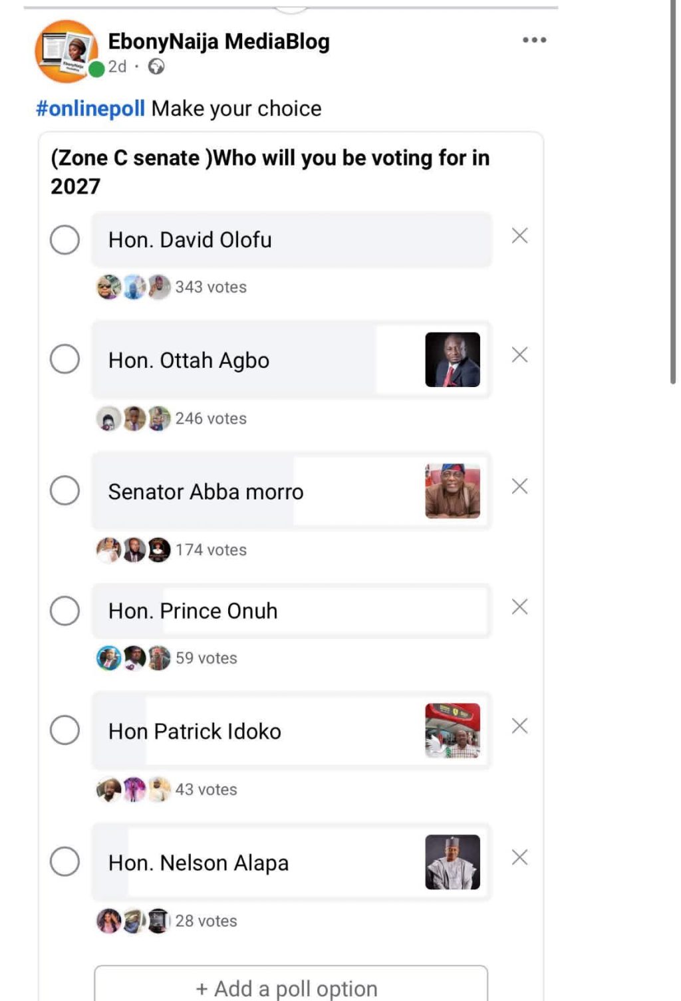
Task: Open the #onlinepoll hashtag link
Action: tap(90, 108)
